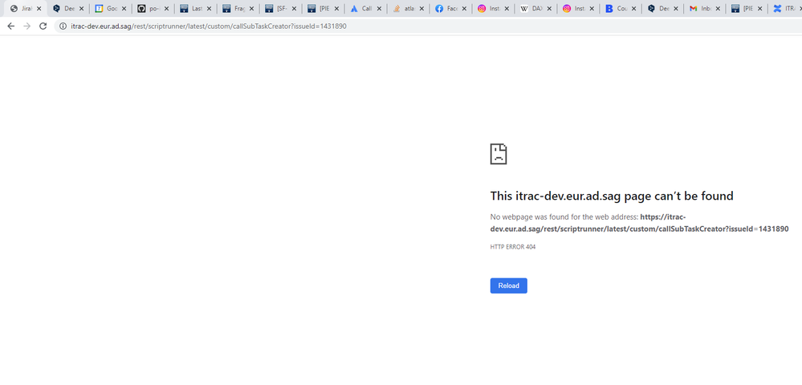802x385 pixels.
Task: Switch to the Last tab
Action: coord(194,9)
